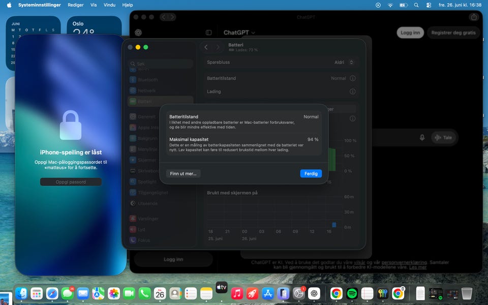Viewport: 488px width, 305px height.
Task: Open Calendar from the Dock
Action: [x=160, y=293]
